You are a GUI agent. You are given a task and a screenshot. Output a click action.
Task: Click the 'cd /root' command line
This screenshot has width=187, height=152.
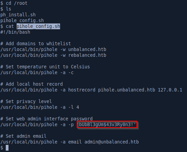point(14,3)
